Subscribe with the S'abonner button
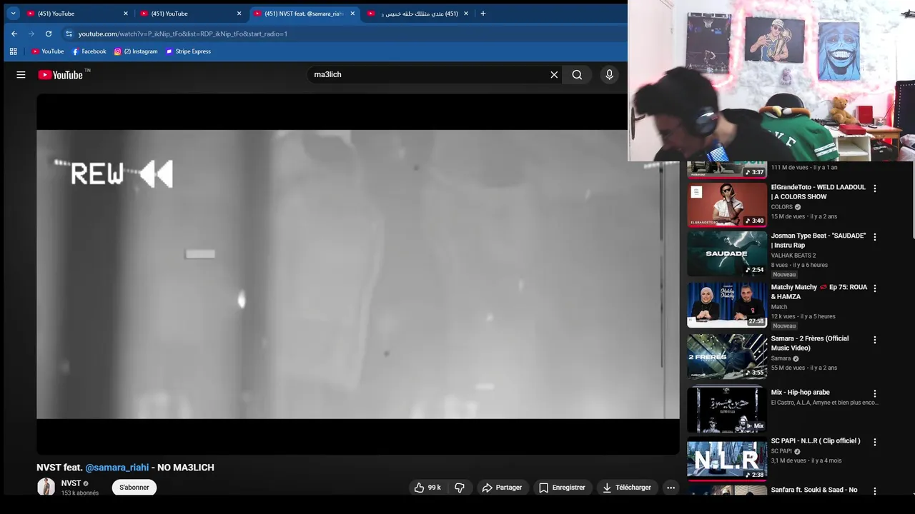The height and width of the screenshot is (514, 915). [x=134, y=488]
